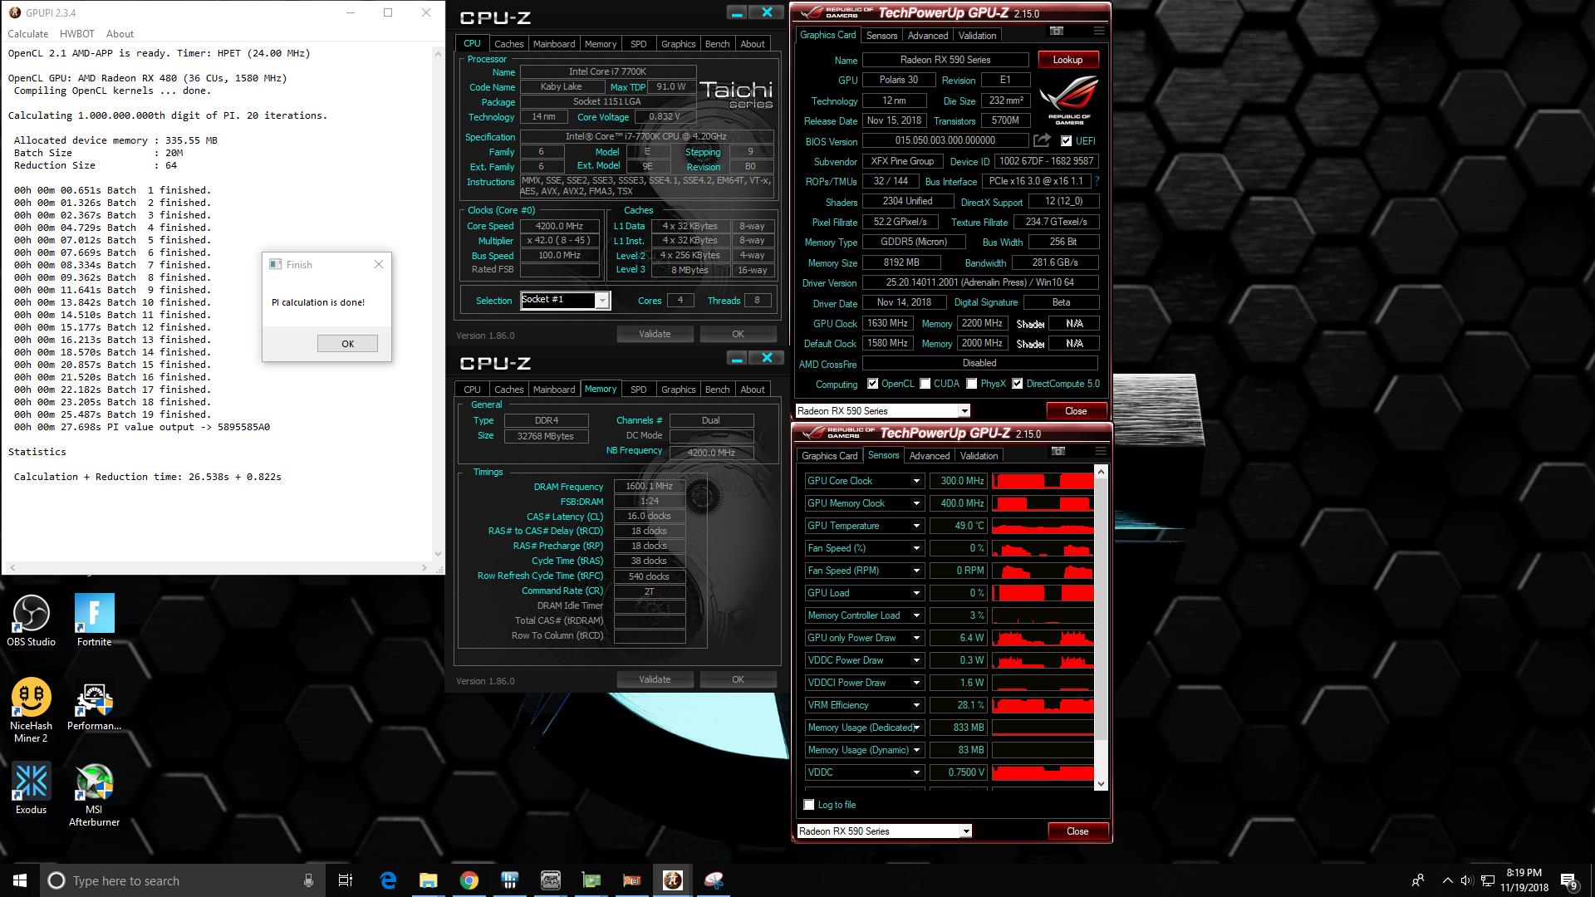Screen dimensions: 1595x897
Task: Switch to Mainboard tab in top CPU-Z
Action: tap(554, 44)
